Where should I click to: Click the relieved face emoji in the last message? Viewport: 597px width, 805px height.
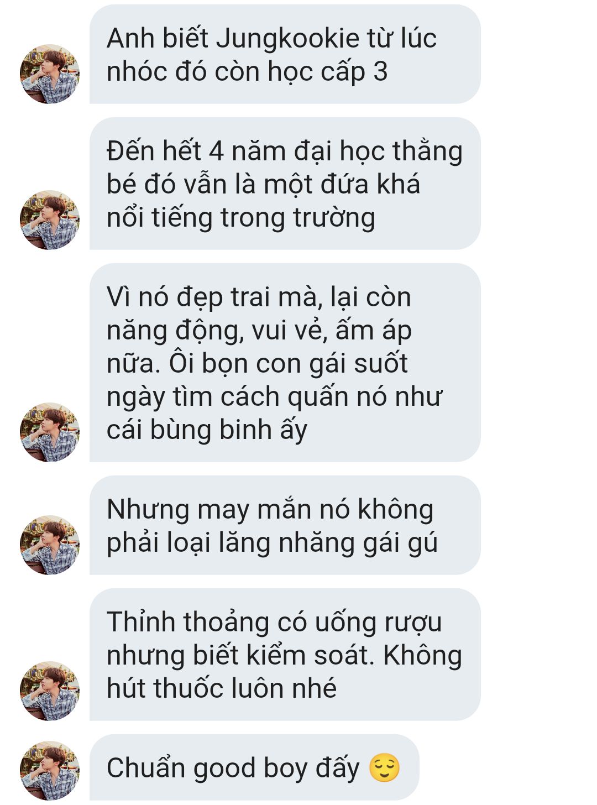point(384,768)
